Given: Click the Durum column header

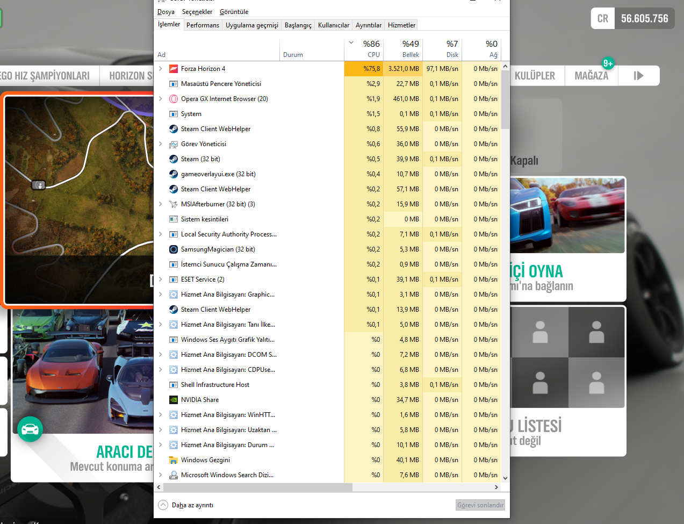Looking at the screenshot, I should 312,49.
